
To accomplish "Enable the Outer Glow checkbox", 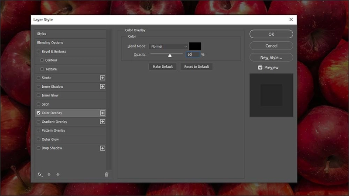I will pyautogui.click(x=38, y=139).
